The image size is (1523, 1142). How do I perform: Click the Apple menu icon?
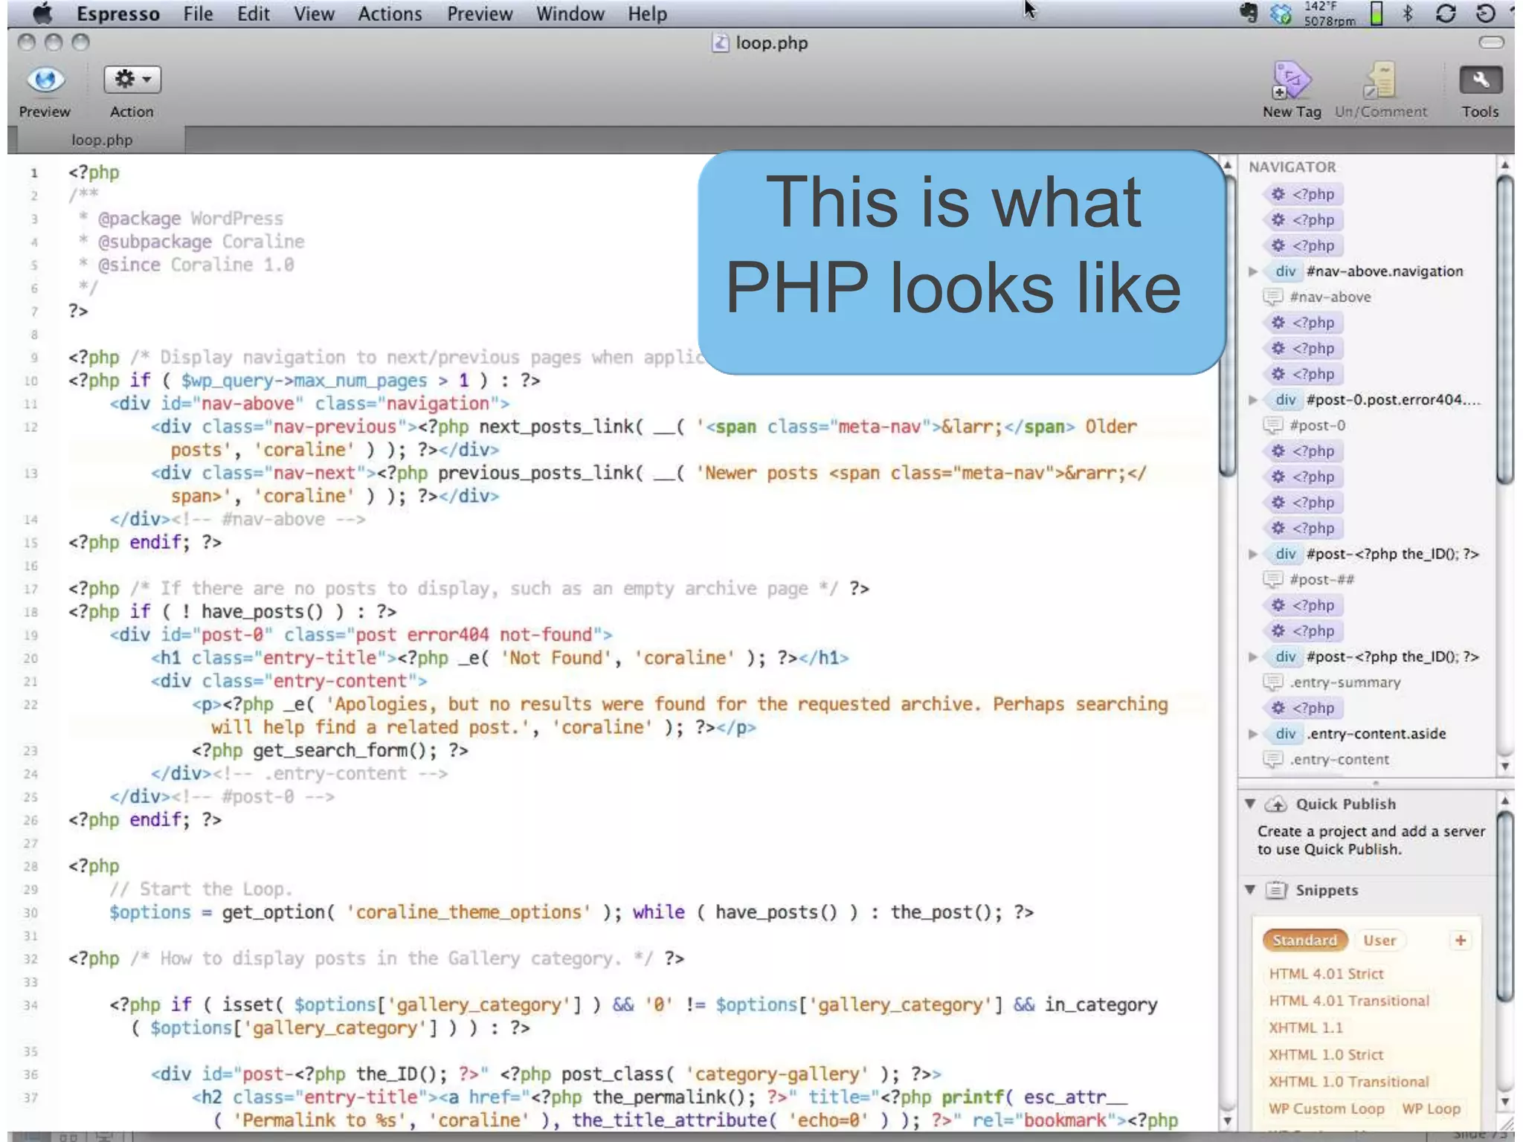[x=42, y=13]
